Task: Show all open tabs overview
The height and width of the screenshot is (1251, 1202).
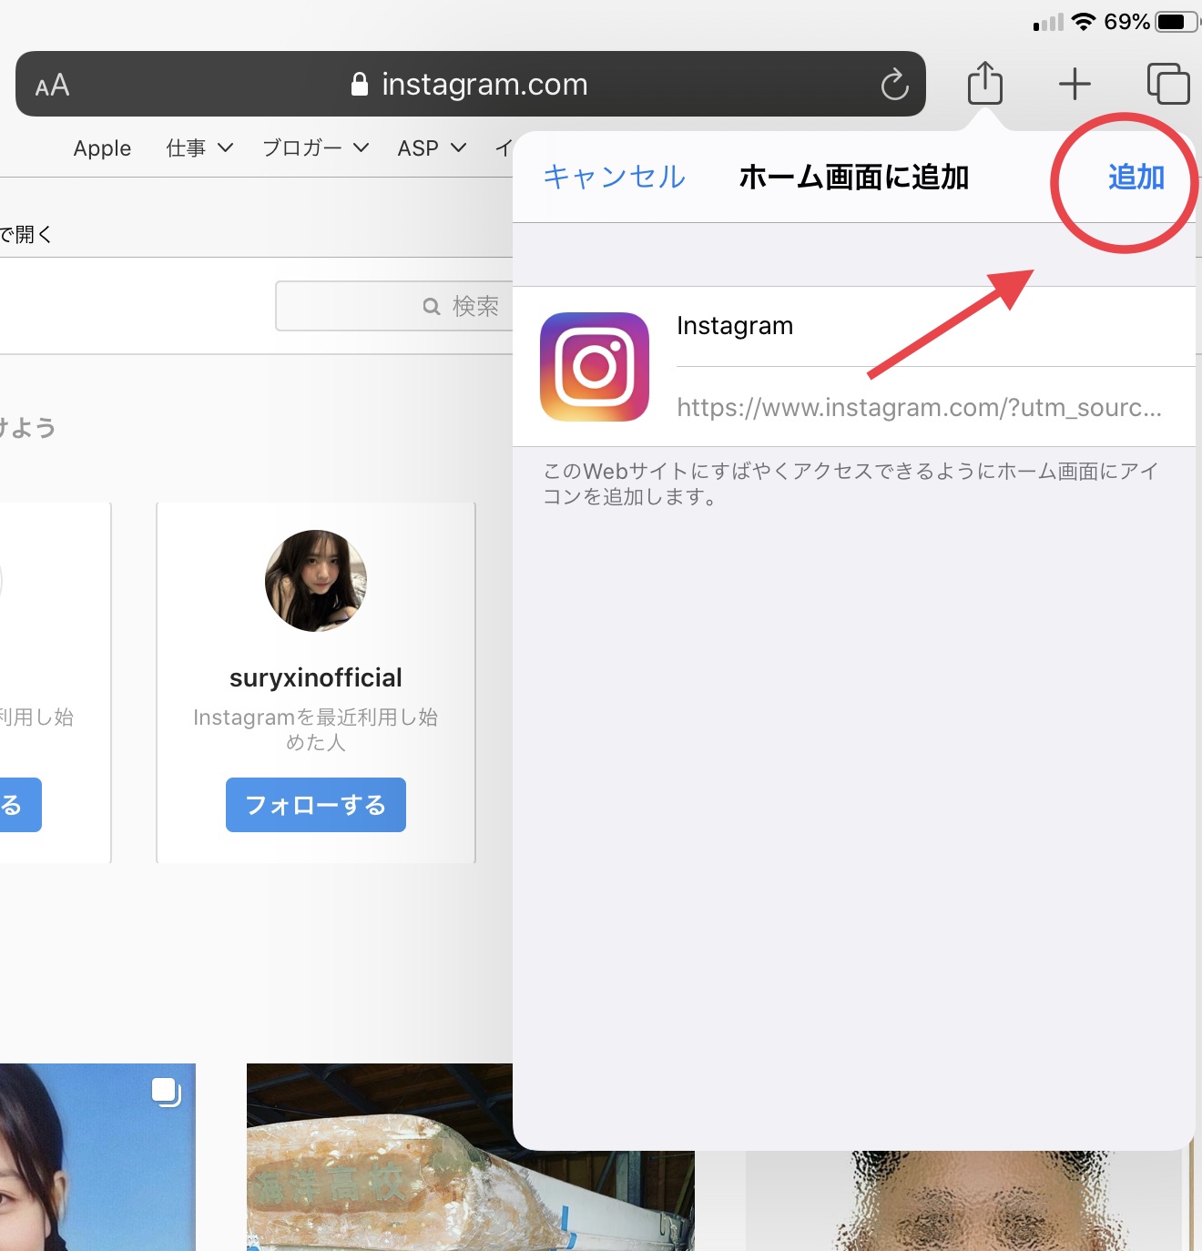Action: click(1168, 84)
